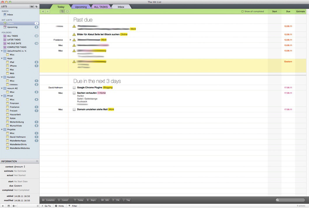Image resolution: width=309 pixels, height=208 pixels.
Task: Select the Wunschliste list
Action: pos(16,126)
